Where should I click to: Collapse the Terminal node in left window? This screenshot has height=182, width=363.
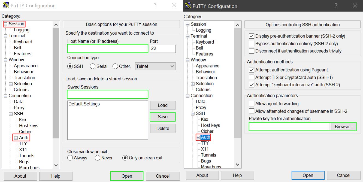(x=6, y=36)
